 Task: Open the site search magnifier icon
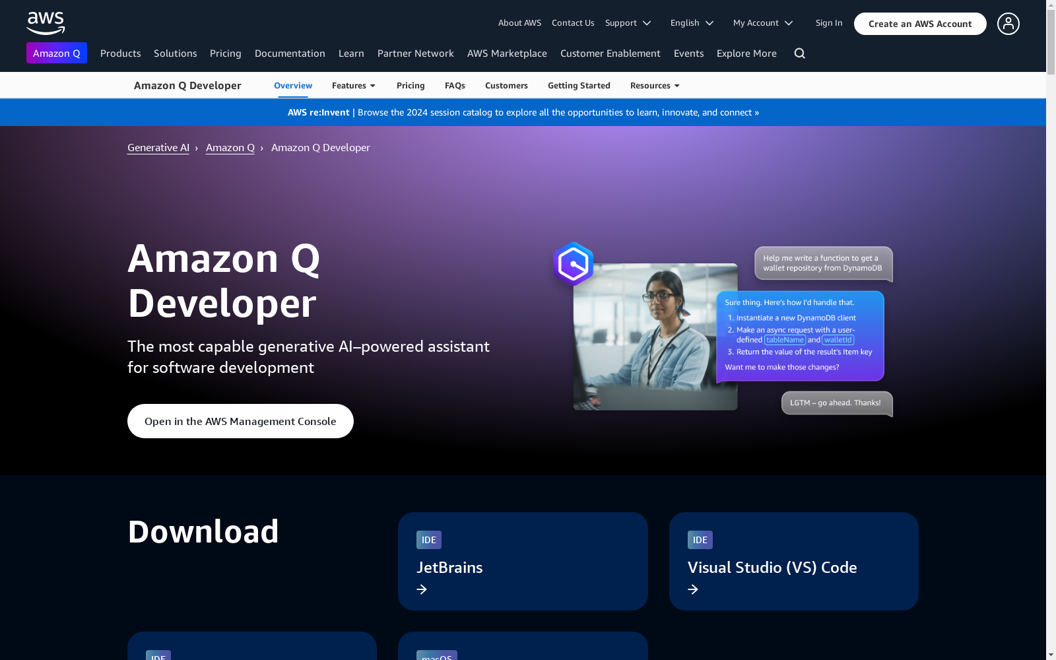(x=799, y=53)
